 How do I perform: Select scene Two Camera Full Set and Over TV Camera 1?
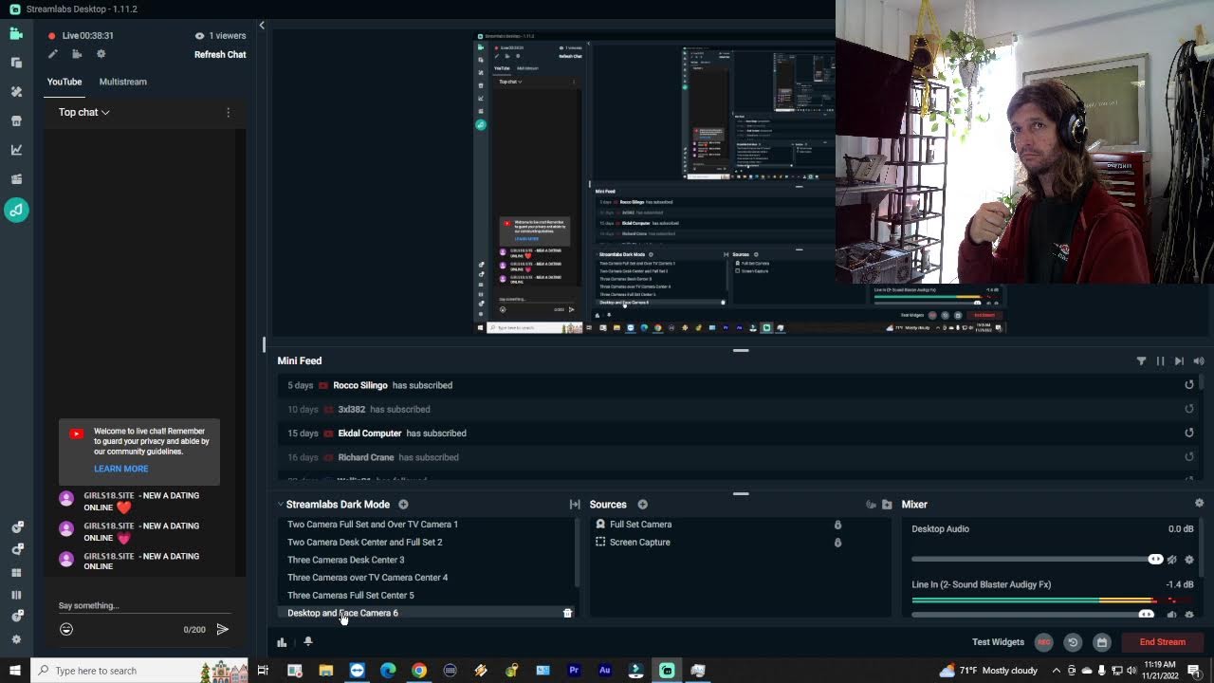(373, 525)
